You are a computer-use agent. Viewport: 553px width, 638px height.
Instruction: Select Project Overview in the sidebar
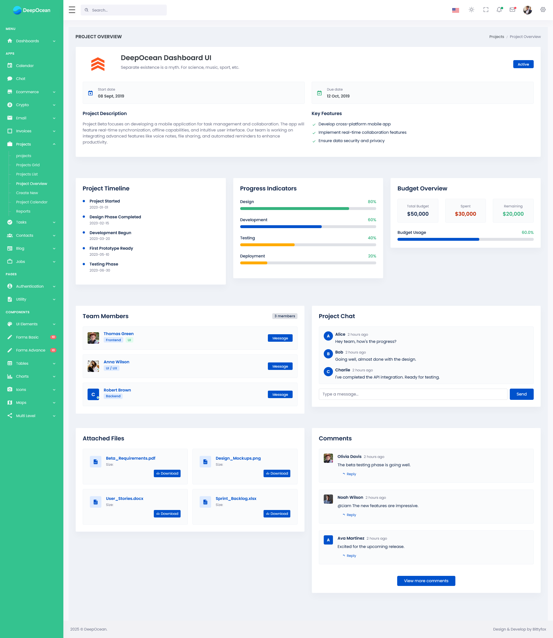(x=32, y=184)
